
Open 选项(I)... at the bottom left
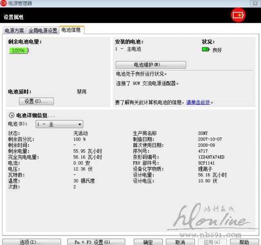(31, 242)
